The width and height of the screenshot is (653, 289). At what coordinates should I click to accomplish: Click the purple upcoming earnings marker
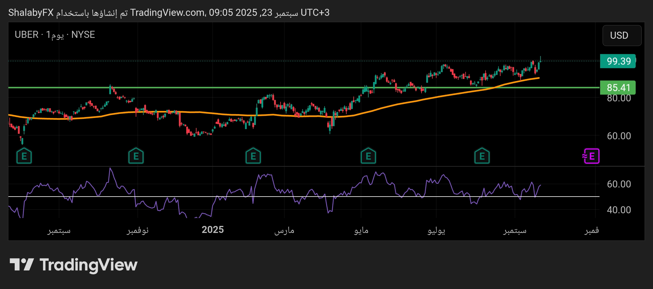(591, 156)
